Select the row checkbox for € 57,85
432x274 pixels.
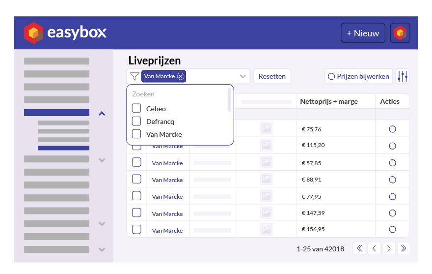tap(136, 162)
